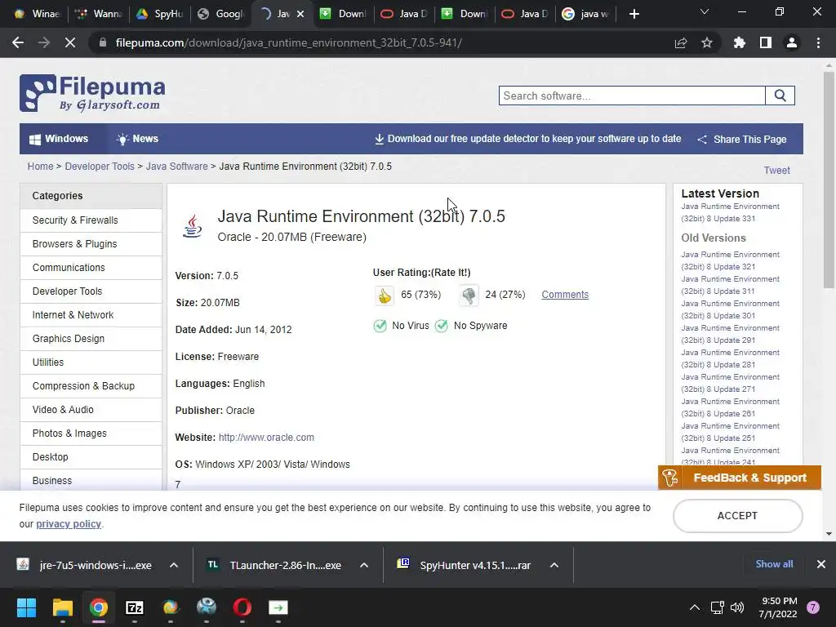The height and width of the screenshot is (627, 836).
Task: Click download free update detector link
Action: pyautogui.click(x=528, y=139)
